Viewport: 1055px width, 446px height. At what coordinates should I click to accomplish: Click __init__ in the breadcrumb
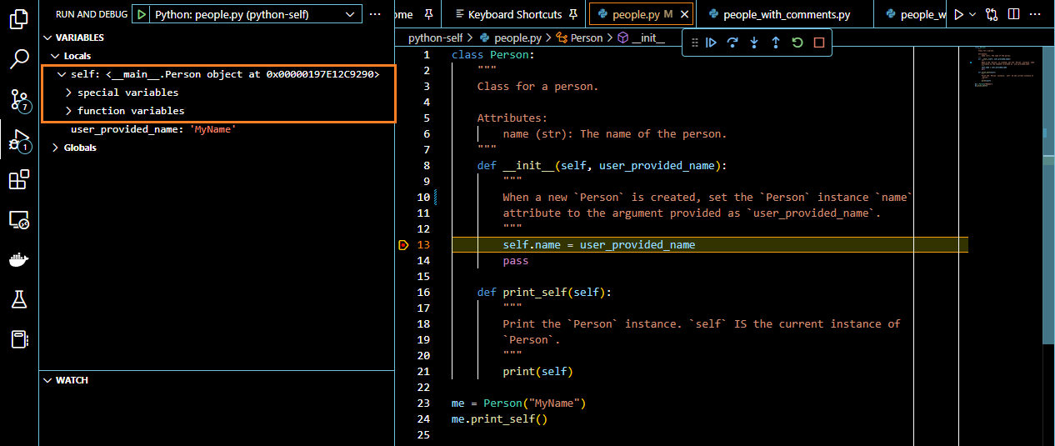[x=641, y=38]
